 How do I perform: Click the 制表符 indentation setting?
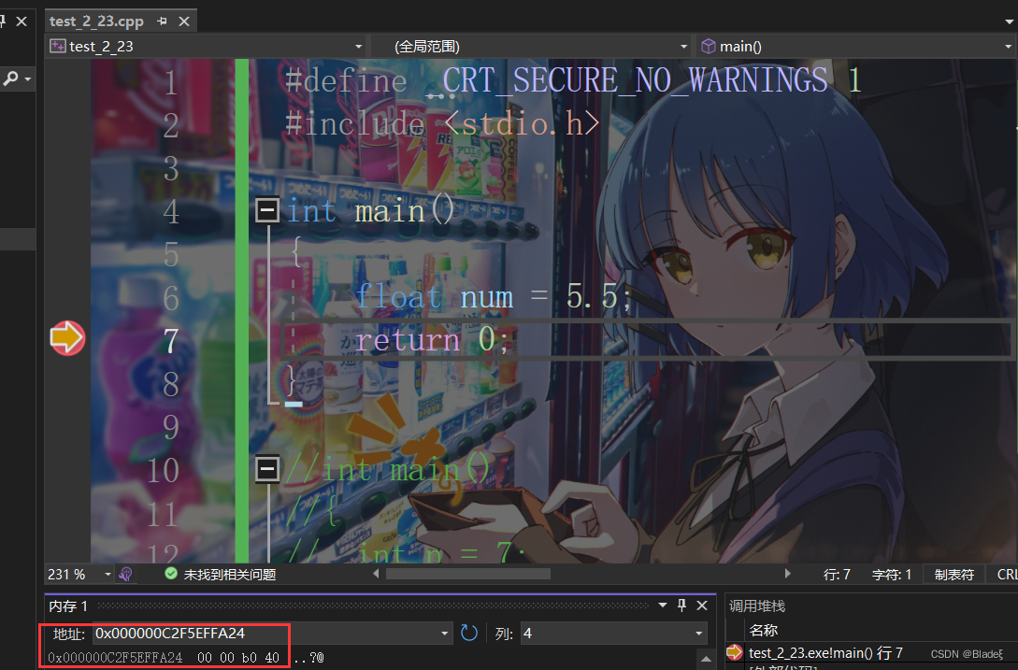click(953, 575)
